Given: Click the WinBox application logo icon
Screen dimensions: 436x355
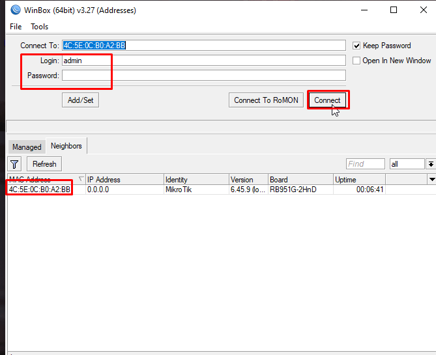Looking at the screenshot, I should pyautogui.click(x=15, y=10).
